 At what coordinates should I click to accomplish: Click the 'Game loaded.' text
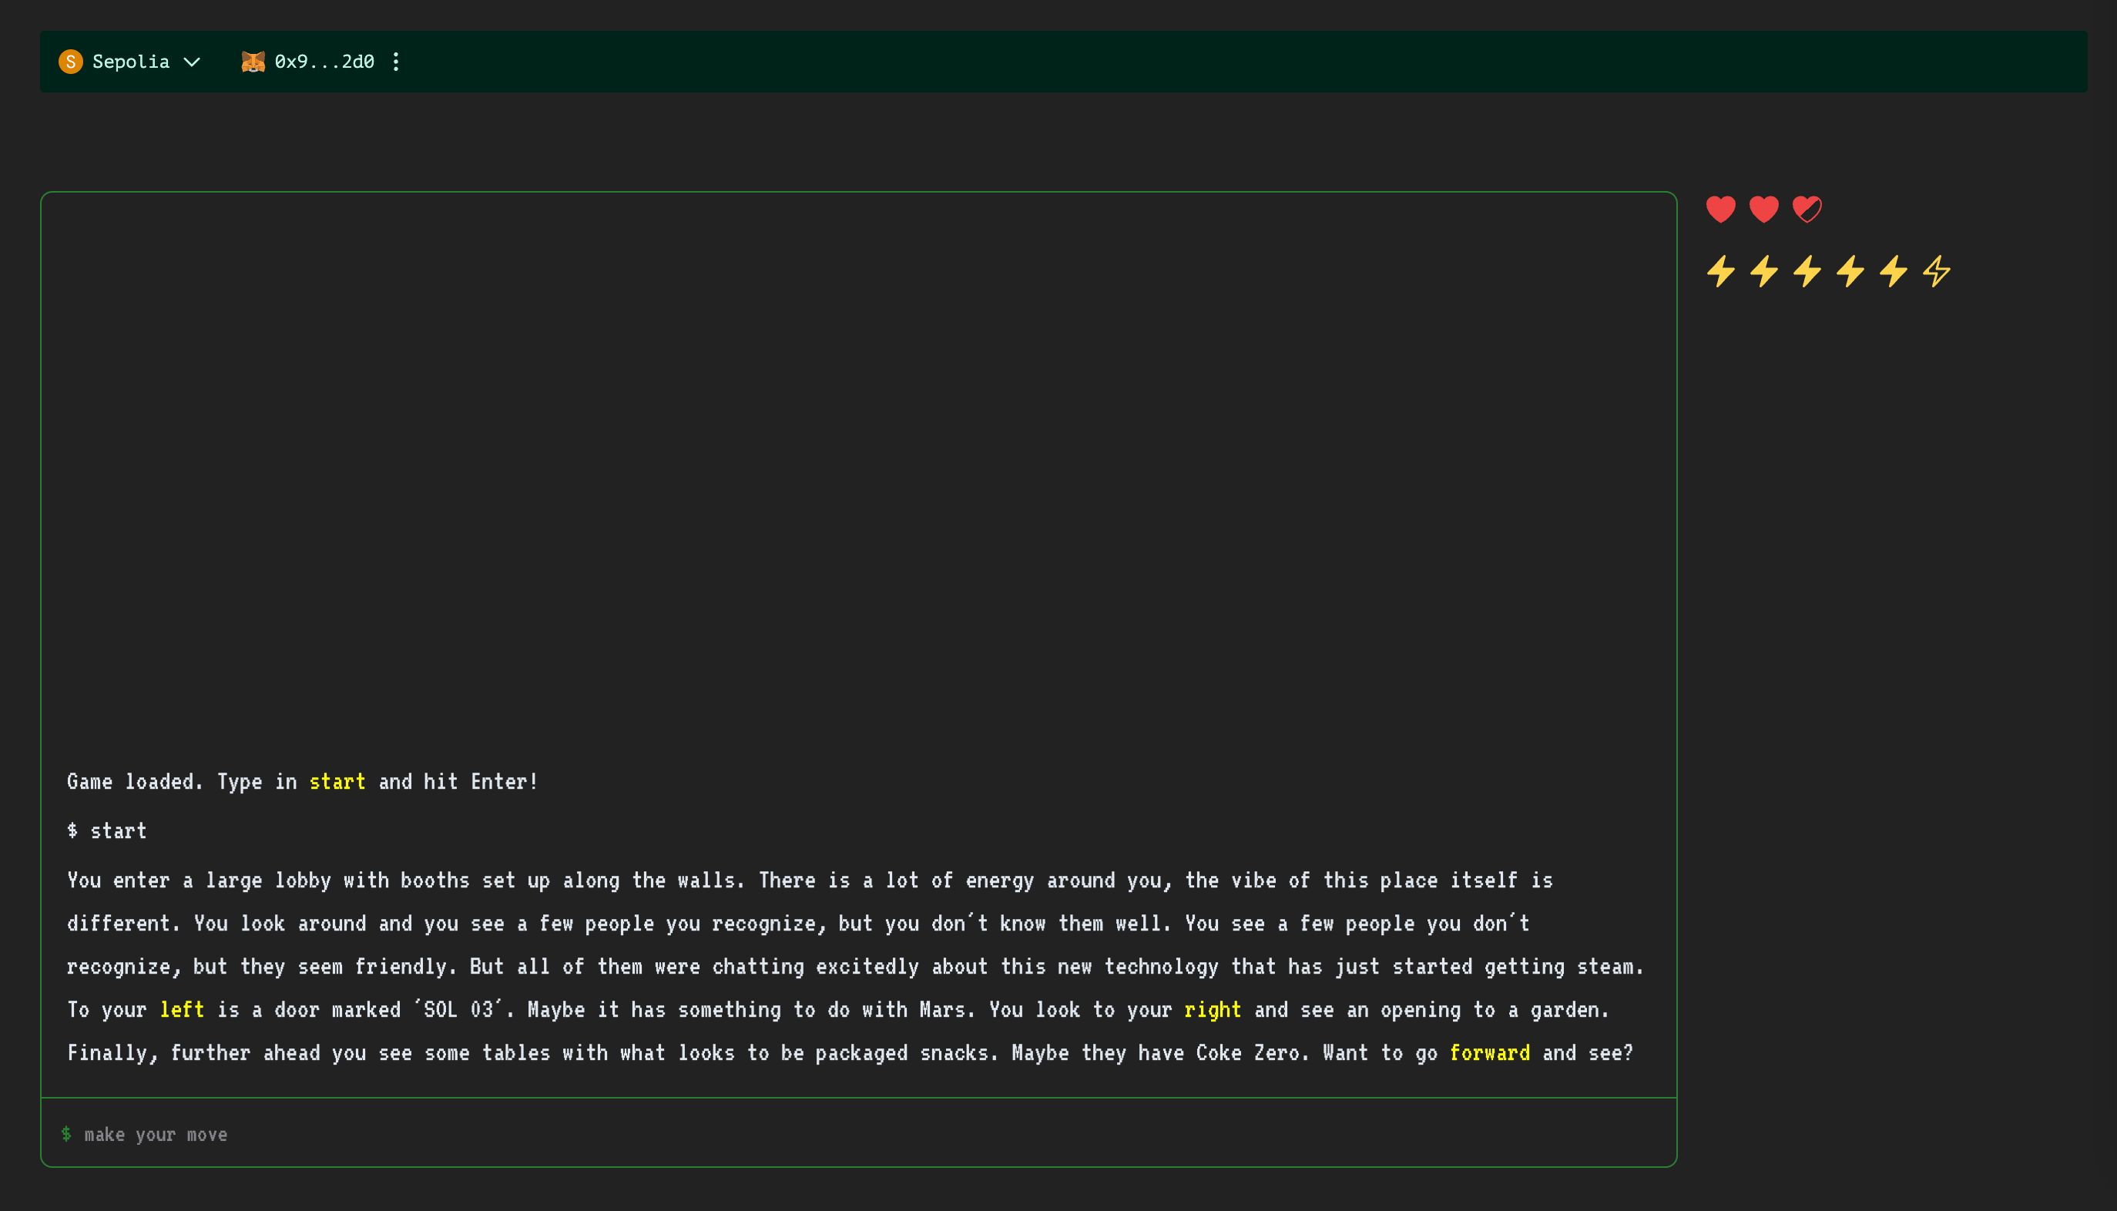[135, 782]
